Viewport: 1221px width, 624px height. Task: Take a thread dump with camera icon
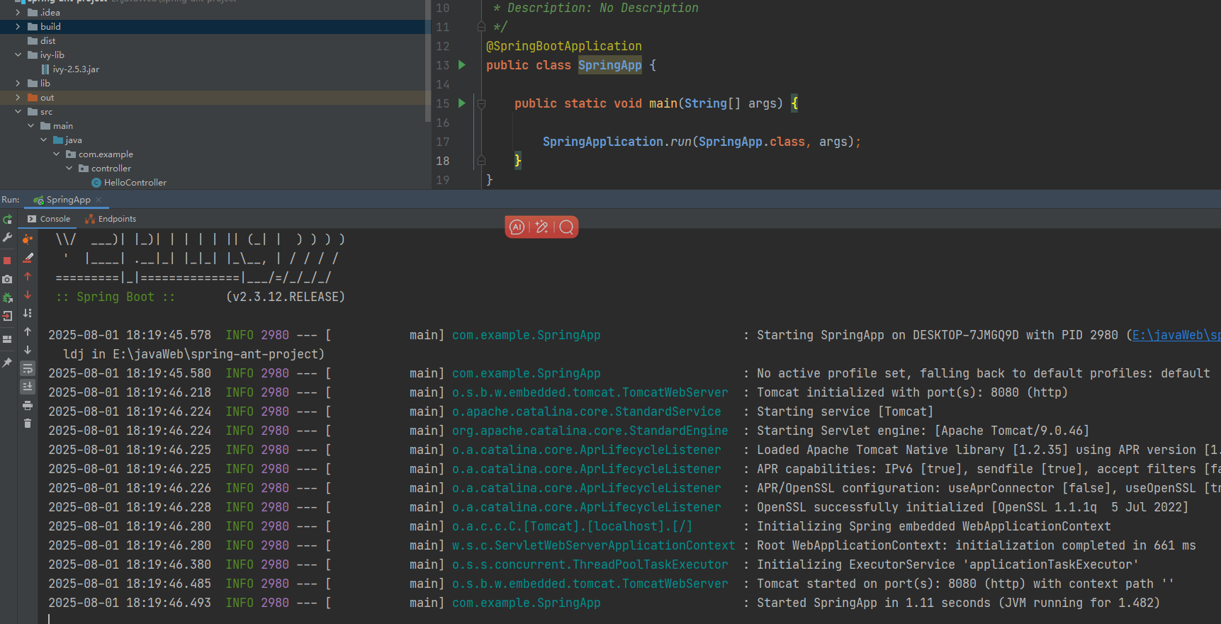click(x=7, y=279)
